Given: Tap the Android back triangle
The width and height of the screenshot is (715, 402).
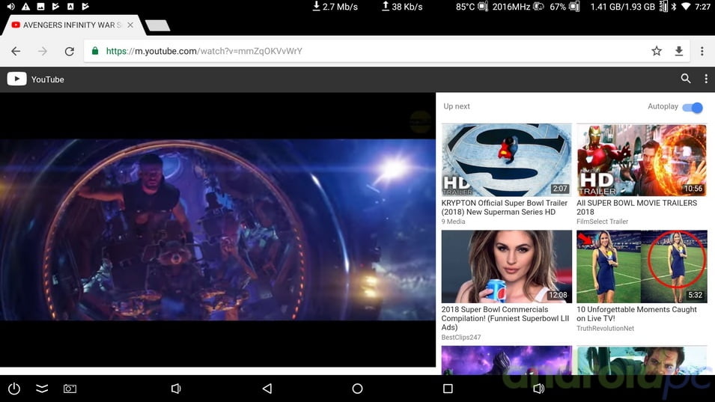Looking at the screenshot, I should click(267, 389).
